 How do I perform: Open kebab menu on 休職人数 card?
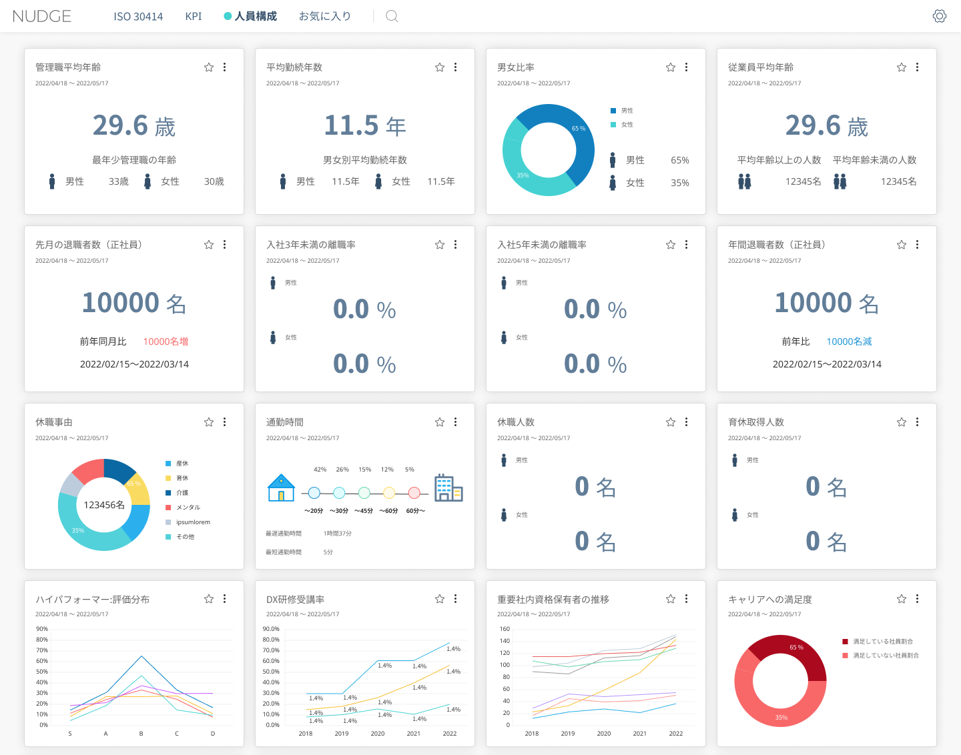pos(687,422)
